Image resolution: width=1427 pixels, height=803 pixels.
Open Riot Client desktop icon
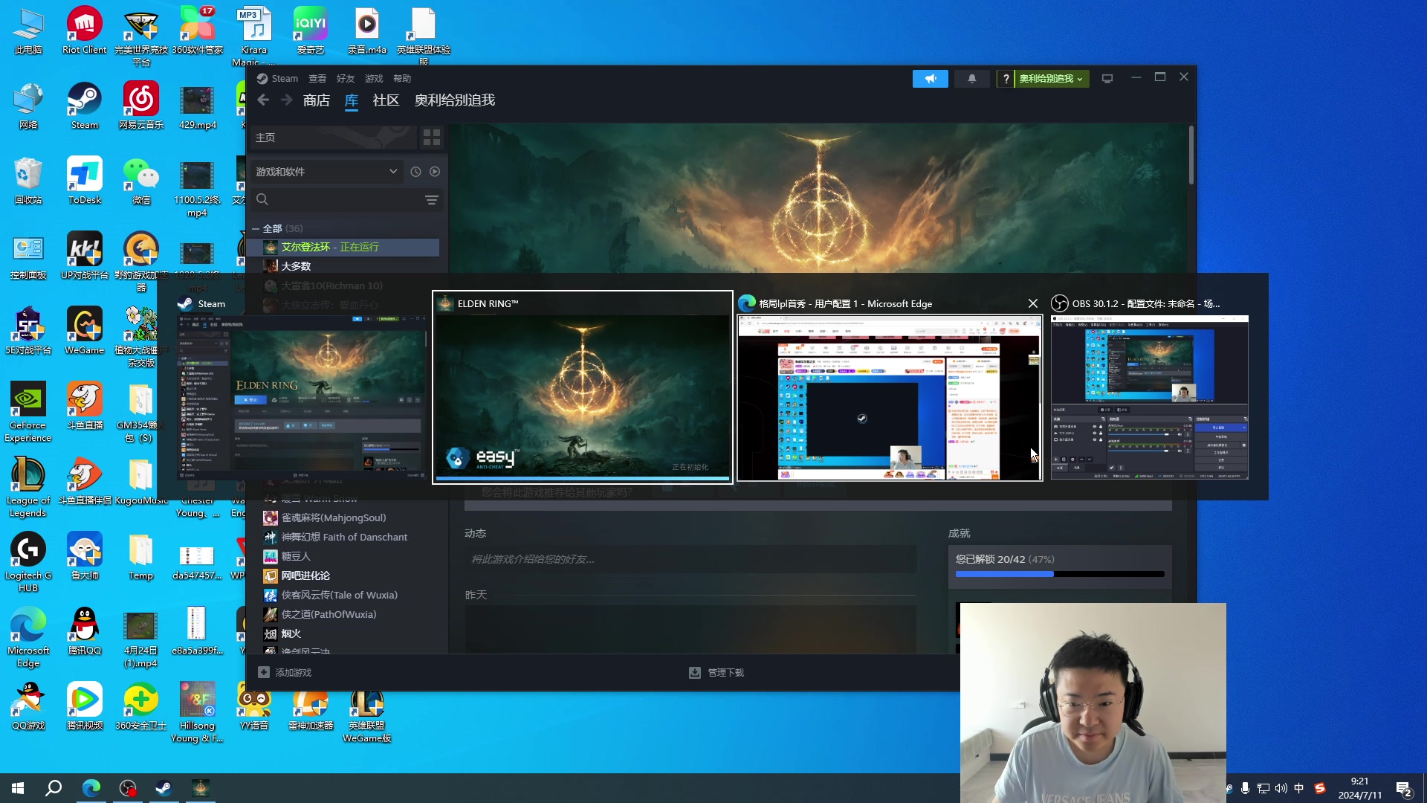click(x=84, y=30)
